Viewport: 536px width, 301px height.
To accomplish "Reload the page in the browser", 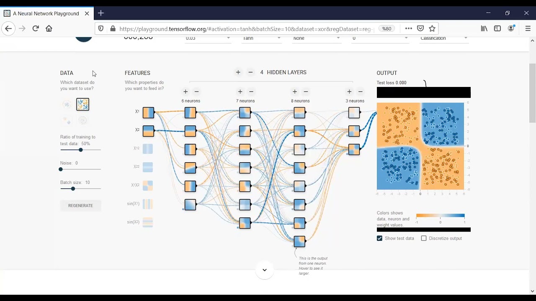I will 36,28.
